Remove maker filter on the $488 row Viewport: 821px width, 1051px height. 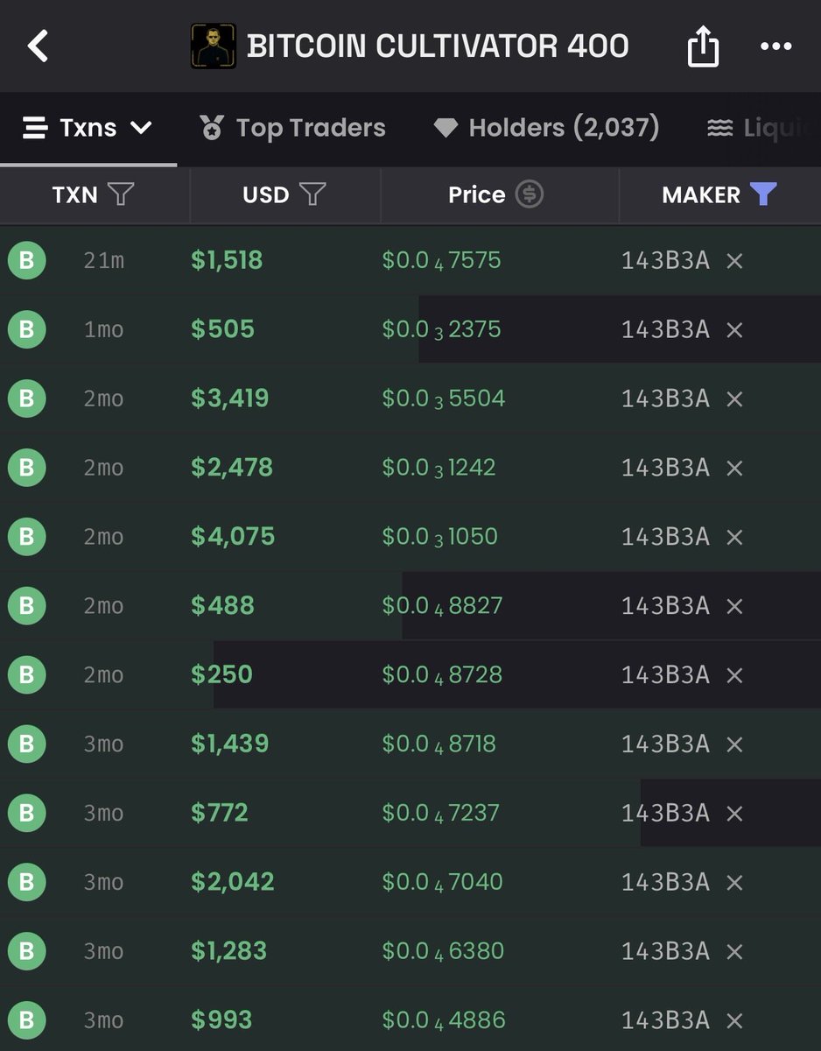pyautogui.click(x=734, y=607)
